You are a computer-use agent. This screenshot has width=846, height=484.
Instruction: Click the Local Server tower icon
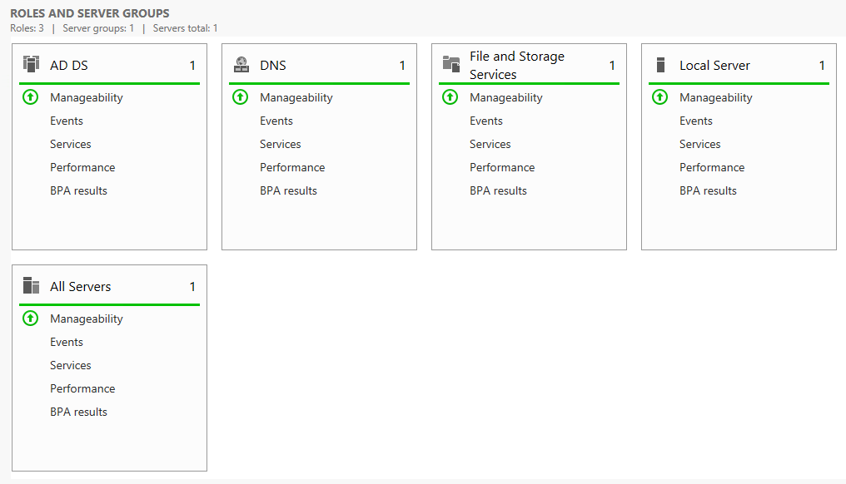coord(660,65)
